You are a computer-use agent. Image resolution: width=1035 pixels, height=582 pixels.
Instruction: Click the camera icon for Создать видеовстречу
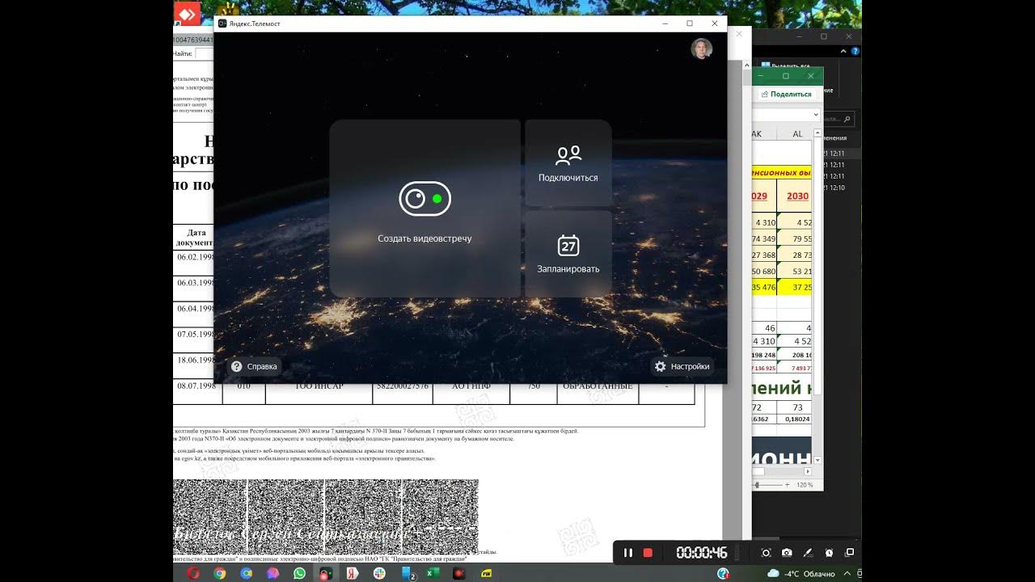click(x=425, y=199)
